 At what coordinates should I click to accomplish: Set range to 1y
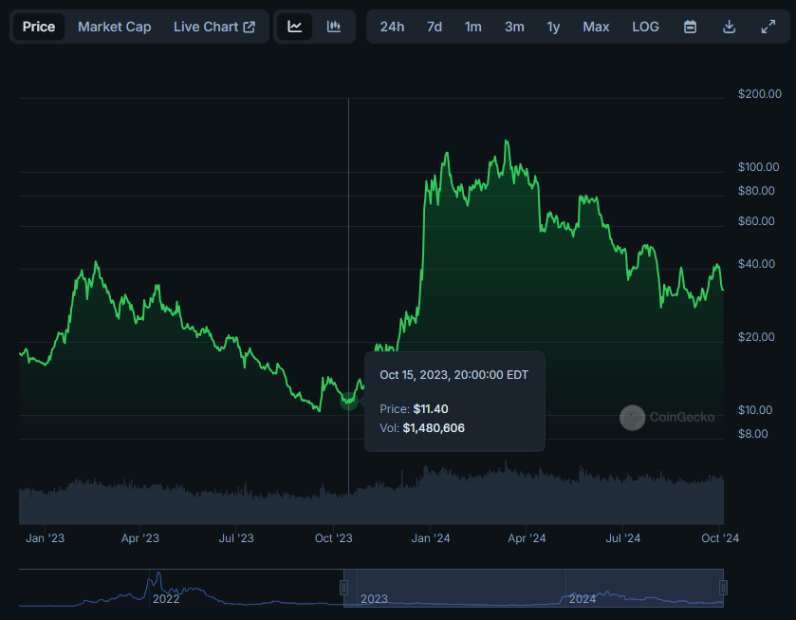pos(553,27)
